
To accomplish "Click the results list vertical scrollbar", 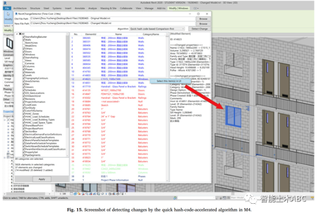I will (167, 107).
